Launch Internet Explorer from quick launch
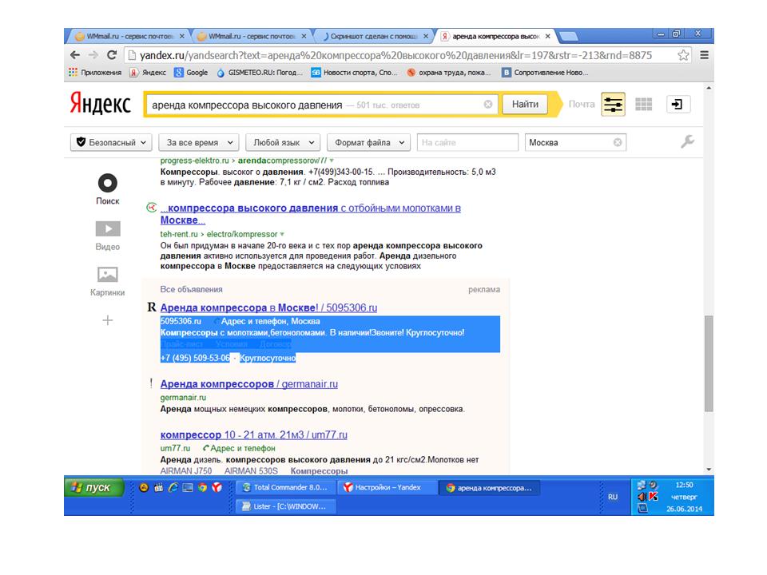767x575 pixels. pos(173,487)
